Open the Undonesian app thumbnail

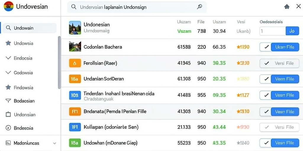click(x=75, y=28)
